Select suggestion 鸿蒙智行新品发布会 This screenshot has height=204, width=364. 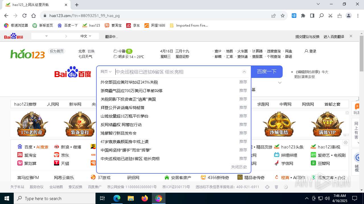[119, 133]
